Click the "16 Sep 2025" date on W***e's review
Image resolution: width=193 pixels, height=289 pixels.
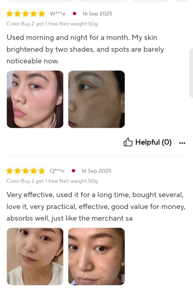[97, 14]
